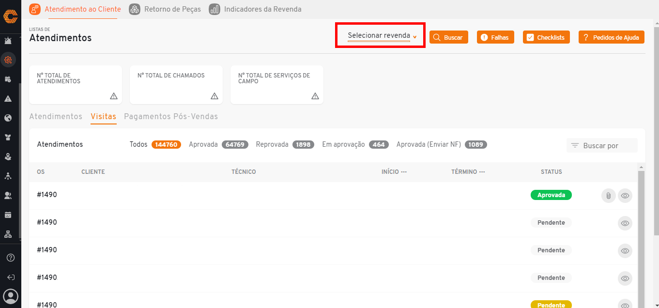Click the Nº TOTAL DE ATENDIMENTOS card

click(76, 85)
